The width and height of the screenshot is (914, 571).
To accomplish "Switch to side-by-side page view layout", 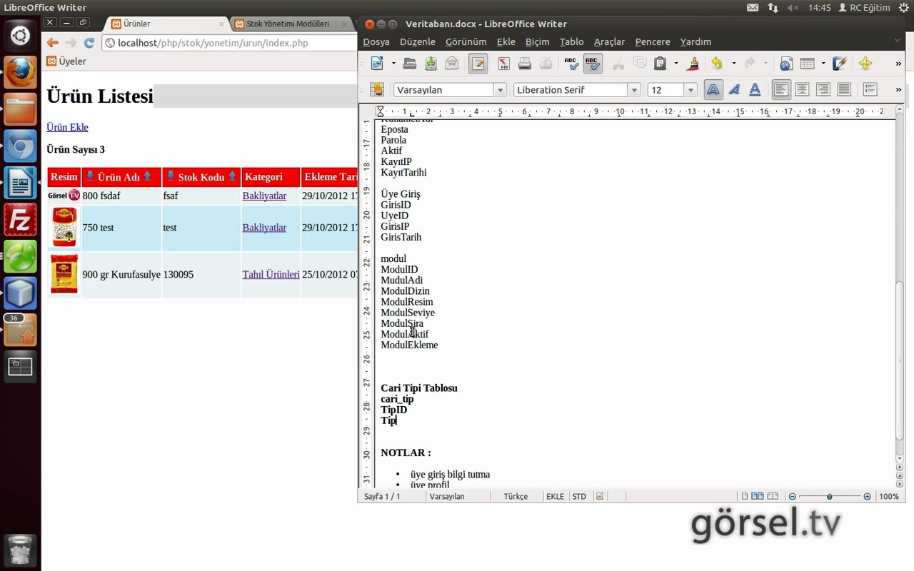I will 758,496.
